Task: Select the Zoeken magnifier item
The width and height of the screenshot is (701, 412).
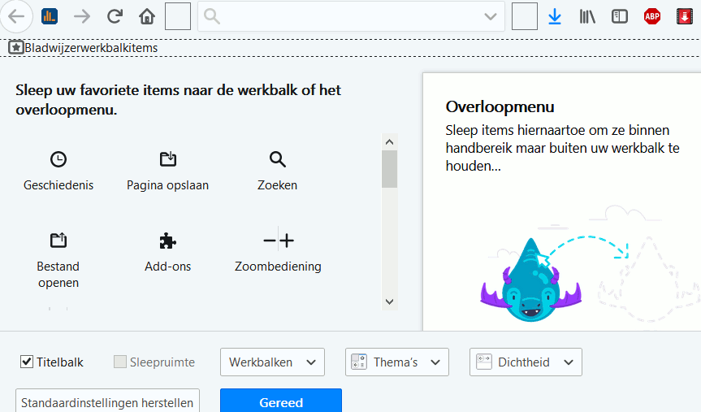Action: coord(277,159)
